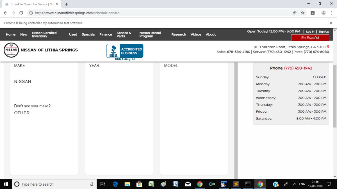Open a new browser tab
337x189 pixels.
67,4
